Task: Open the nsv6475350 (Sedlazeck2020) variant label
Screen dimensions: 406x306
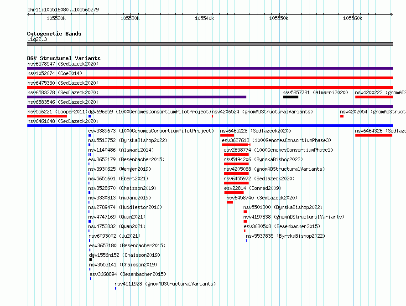Action: click(63, 83)
